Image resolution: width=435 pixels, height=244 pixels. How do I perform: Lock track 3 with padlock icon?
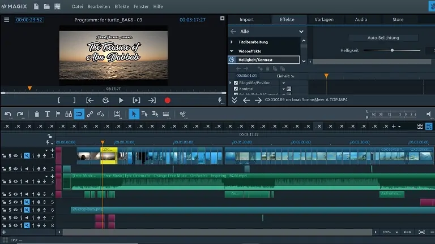click(x=4, y=181)
